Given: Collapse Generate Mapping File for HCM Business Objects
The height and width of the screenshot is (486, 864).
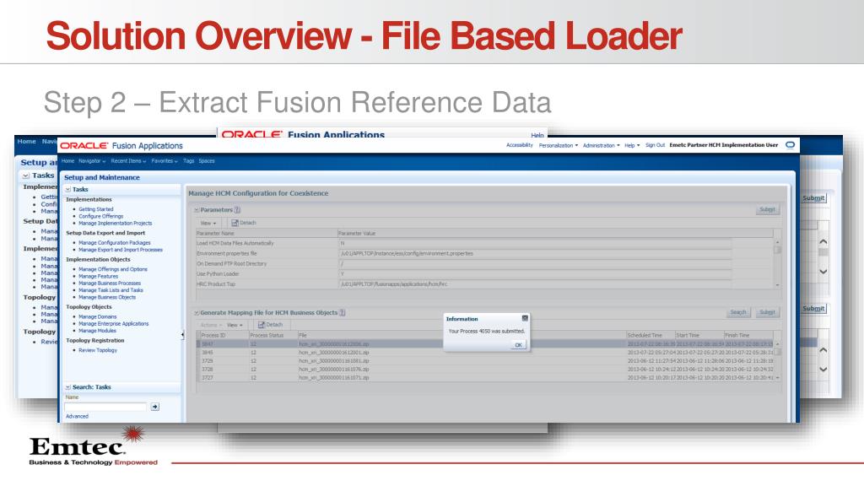Looking at the screenshot, I should point(196,312).
